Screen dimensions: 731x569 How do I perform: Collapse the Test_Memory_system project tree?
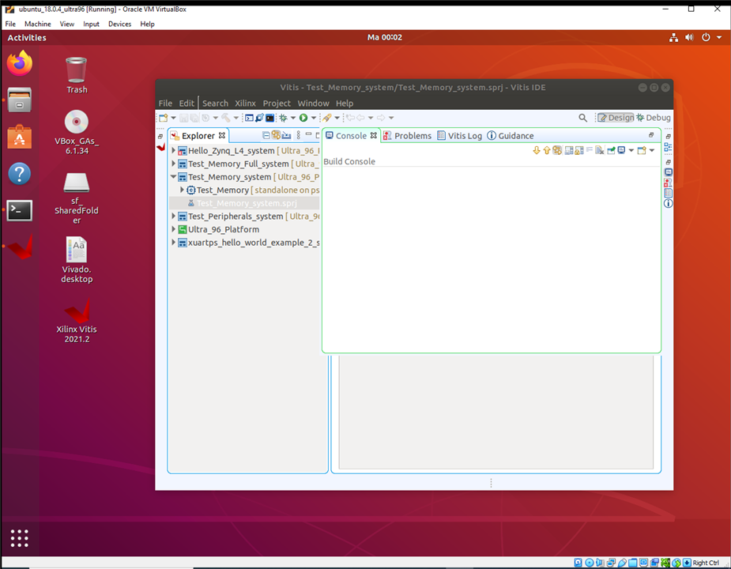[x=174, y=177]
